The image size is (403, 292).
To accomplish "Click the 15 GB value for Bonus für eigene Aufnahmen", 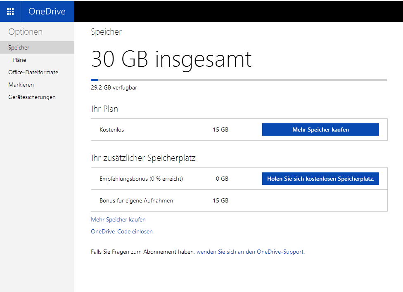I will pos(220,200).
